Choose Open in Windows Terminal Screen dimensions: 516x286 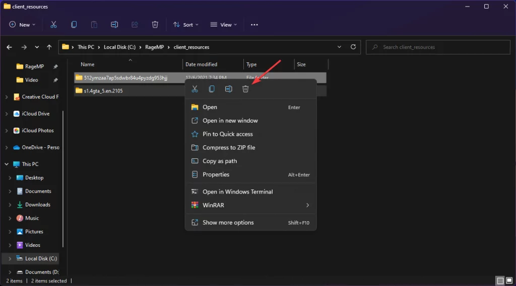click(x=251, y=192)
